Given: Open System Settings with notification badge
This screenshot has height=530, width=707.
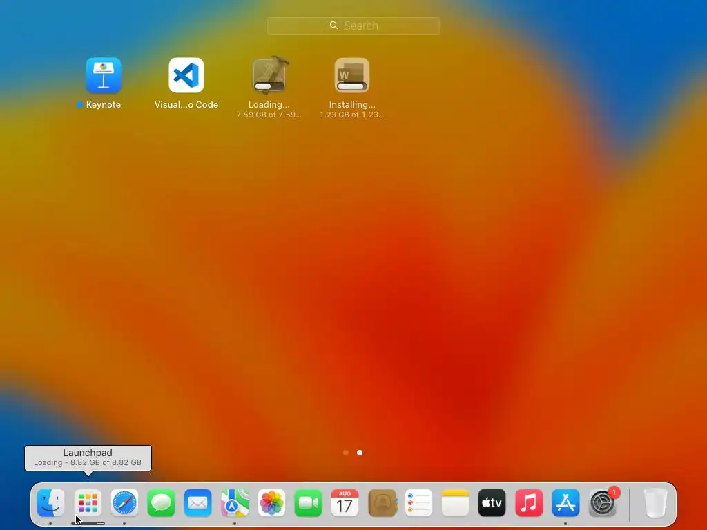Looking at the screenshot, I should point(602,503).
